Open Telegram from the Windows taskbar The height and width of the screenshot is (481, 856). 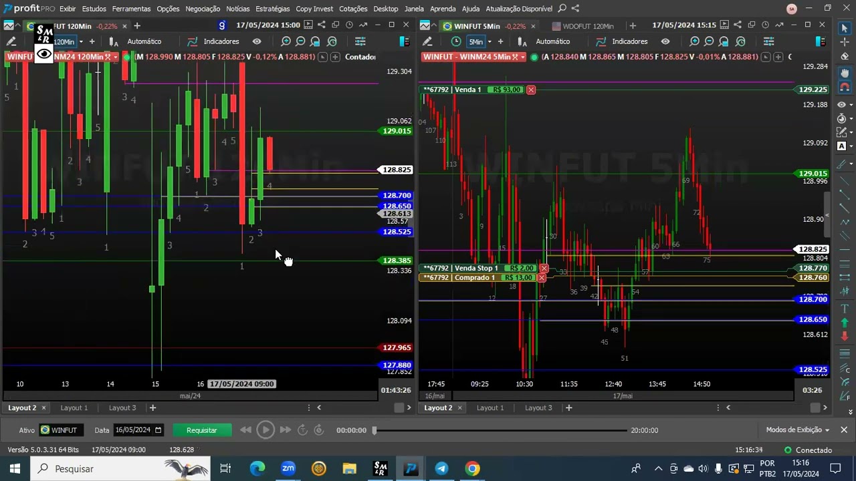442,468
